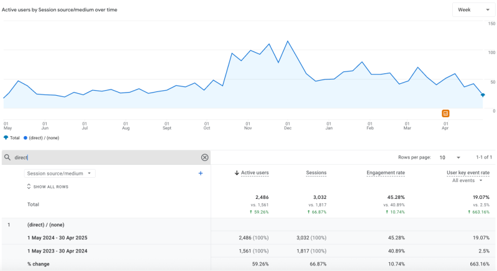This screenshot has width=497, height=271.
Task: Click the '1-1 of 1' pagination text
Action: [484, 157]
